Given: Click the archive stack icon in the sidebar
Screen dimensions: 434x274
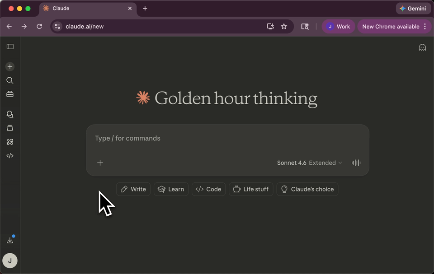Looking at the screenshot, I should (x=10, y=128).
